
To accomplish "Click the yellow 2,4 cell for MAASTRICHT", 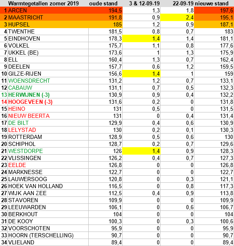I will tap(177, 17).
